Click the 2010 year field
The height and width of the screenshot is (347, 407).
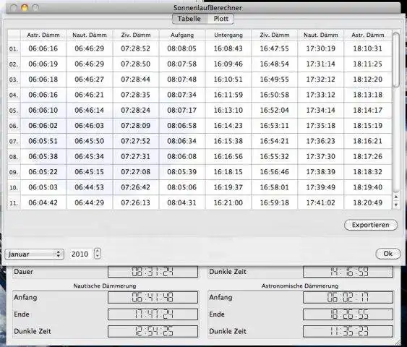click(x=80, y=254)
